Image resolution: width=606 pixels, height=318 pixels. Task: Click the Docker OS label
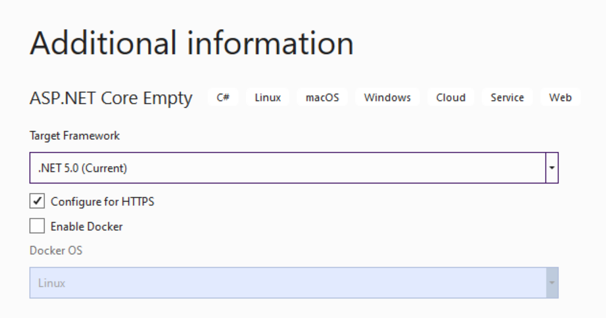(56, 250)
